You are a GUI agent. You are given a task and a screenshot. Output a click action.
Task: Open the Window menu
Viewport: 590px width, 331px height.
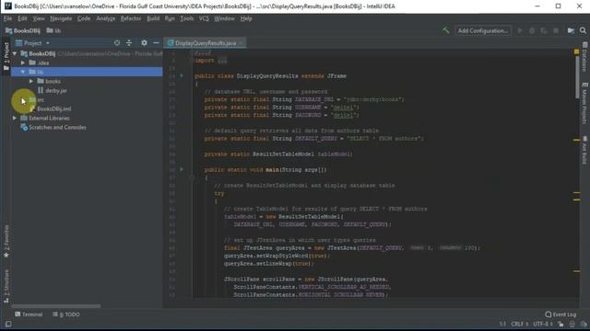(x=224, y=18)
